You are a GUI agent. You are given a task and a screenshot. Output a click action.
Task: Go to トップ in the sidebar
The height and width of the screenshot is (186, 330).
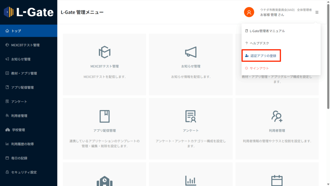click(x=29, y=31)
